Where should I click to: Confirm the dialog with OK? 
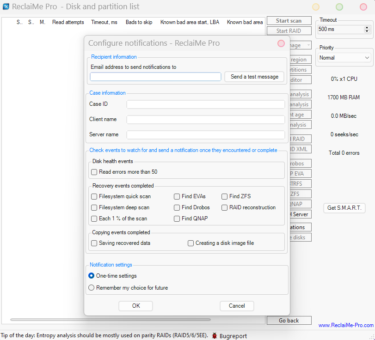[135, 306]
